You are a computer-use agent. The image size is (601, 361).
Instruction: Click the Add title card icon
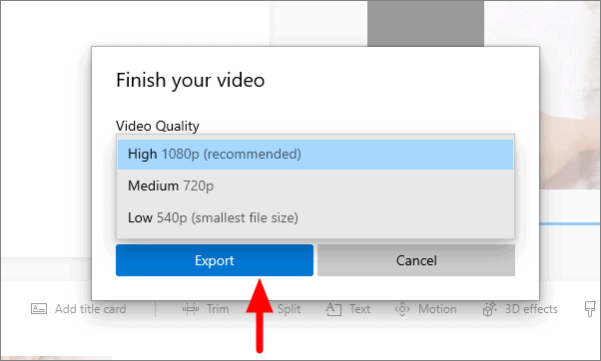coord(39,309)
